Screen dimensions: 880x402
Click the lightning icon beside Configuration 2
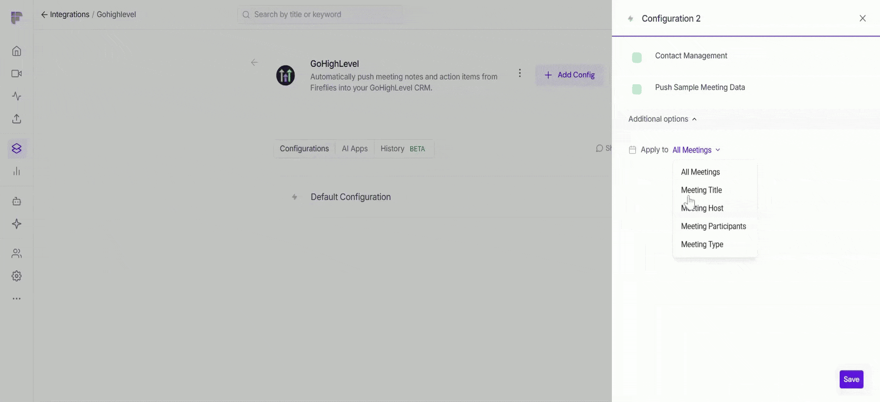pyautogui.click(x=631, y=19)
